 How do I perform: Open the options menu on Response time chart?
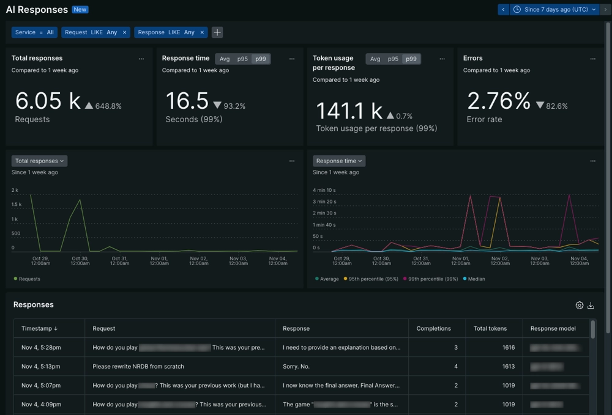592,161
